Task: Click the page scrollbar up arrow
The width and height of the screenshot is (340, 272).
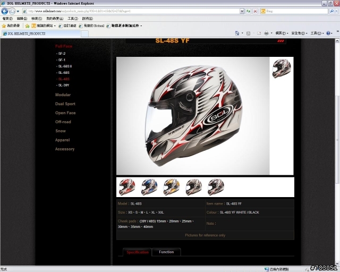Action: pos(337,41)
